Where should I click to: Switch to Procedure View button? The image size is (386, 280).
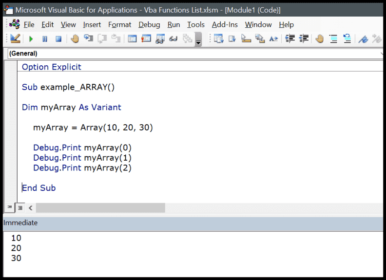click(x=10, y=207)
